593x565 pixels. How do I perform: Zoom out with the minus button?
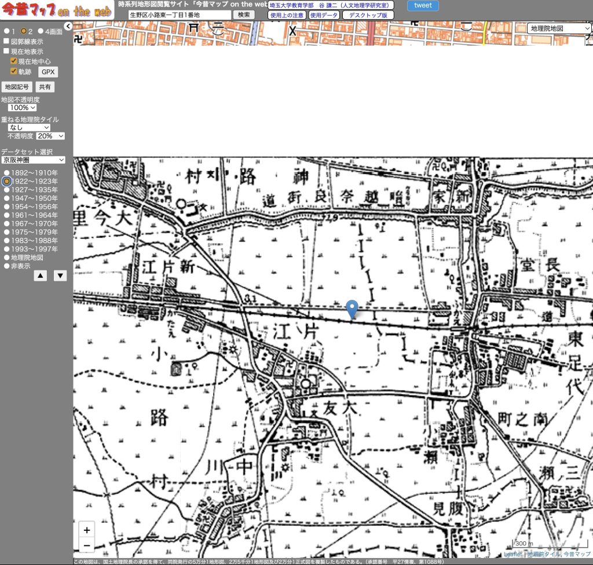coord(87,545)
